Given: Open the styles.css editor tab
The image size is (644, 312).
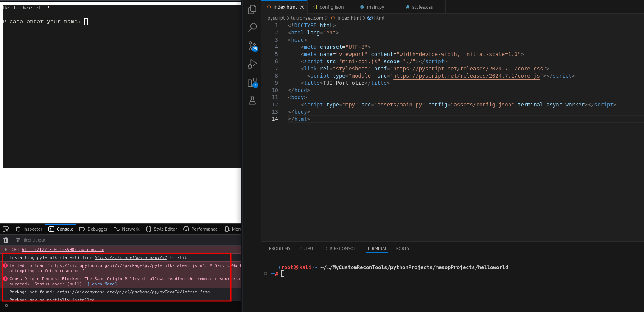Looking at the screenshot, I should pos(422,7).
